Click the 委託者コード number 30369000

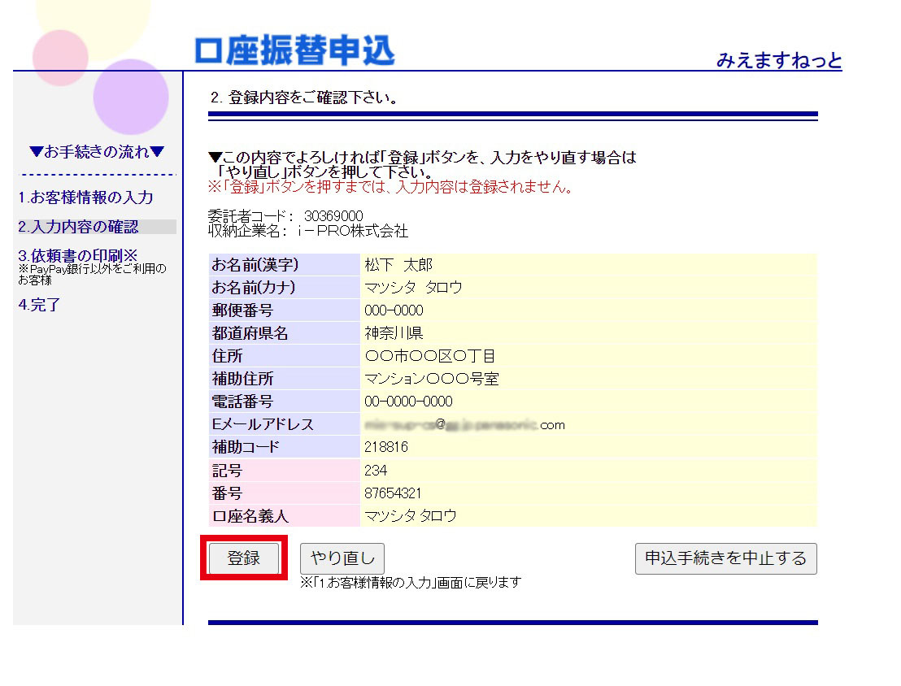coord(333,216)
